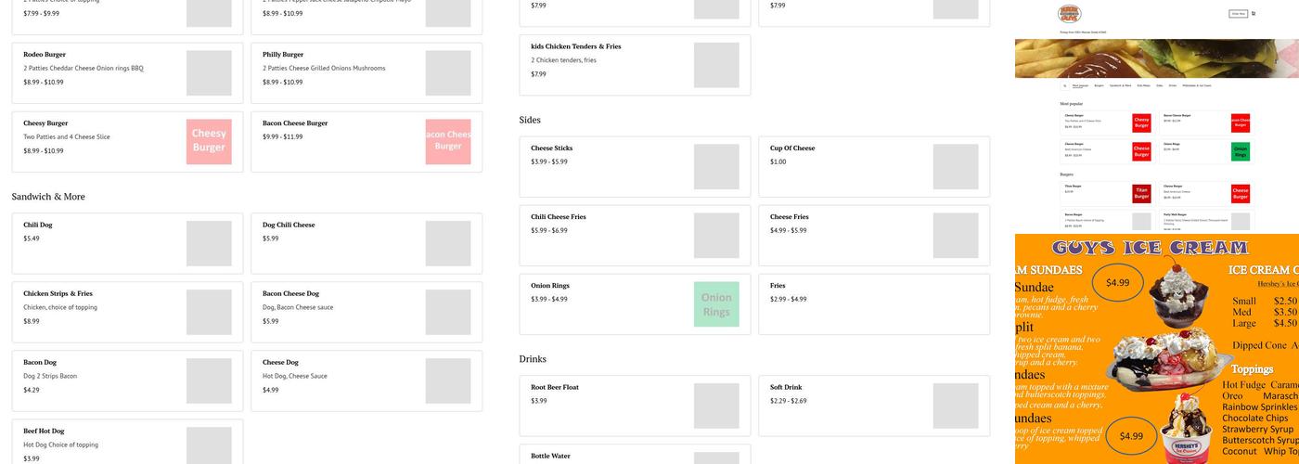This screenshot has width=1299, height=464.
Task: Click the dark red Titan Burger image
Action: (1141, 193)
